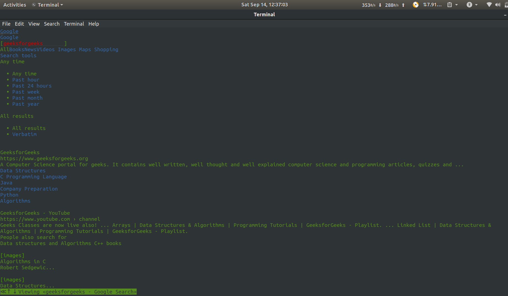
Task: Open the Java sitelink
Action: 6,183
